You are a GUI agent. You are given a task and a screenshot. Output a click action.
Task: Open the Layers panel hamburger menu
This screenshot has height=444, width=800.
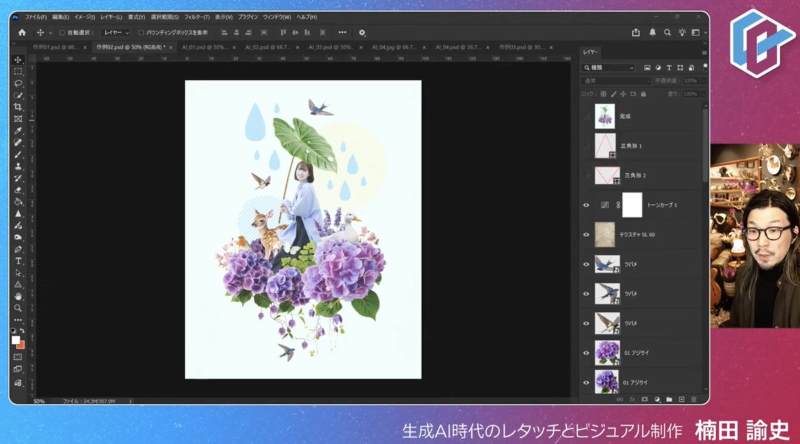704,52
